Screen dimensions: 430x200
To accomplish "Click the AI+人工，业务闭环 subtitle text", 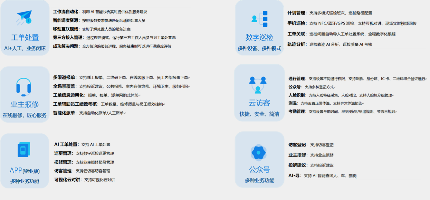I will (x=25, y=48).
